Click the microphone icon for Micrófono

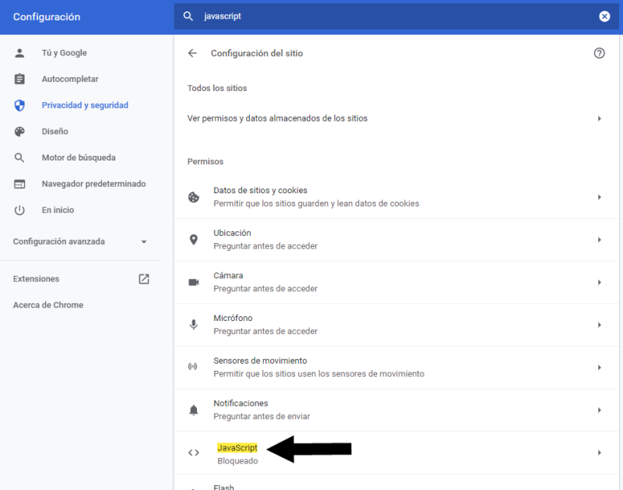[193, 325]
